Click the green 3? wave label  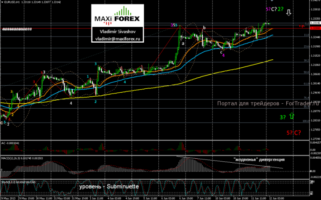click(x=283, y=117)
